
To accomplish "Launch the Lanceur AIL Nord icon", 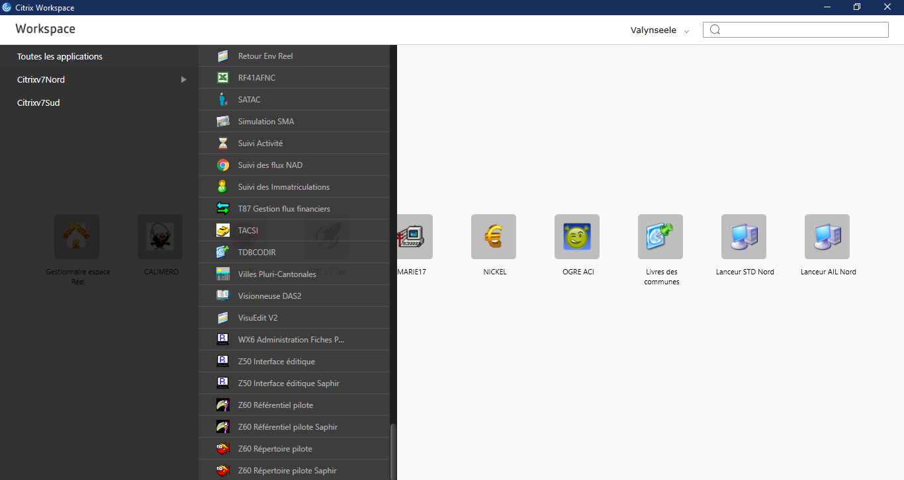I will [x=827, y=237].
